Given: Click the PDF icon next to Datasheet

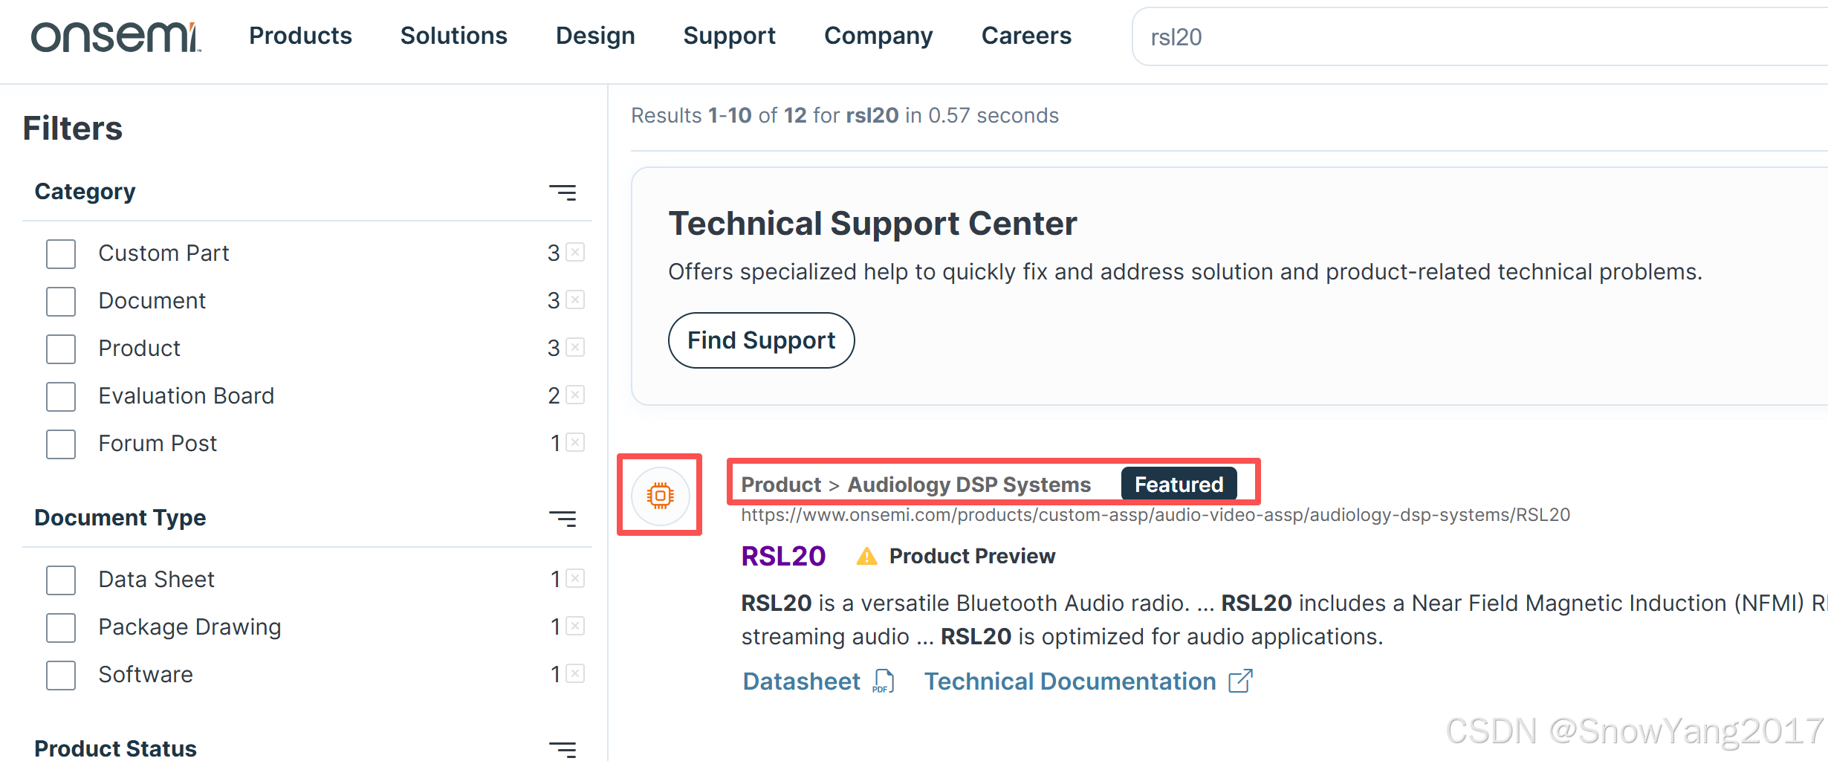Looking at the screenshot, I should pyautogui.click(x=884, y=681).
